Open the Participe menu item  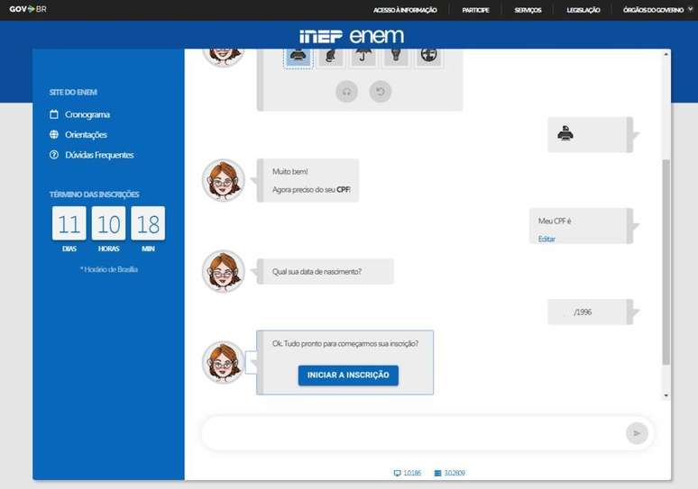[475, 10]
